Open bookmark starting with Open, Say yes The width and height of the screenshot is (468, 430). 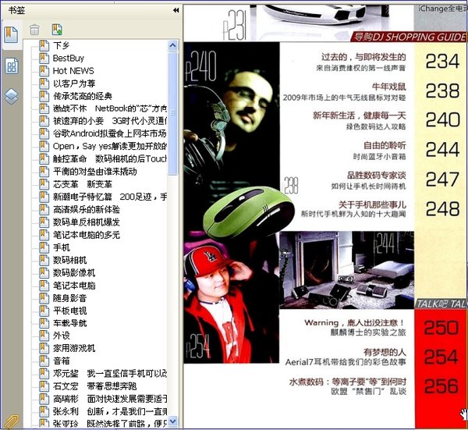110,146
